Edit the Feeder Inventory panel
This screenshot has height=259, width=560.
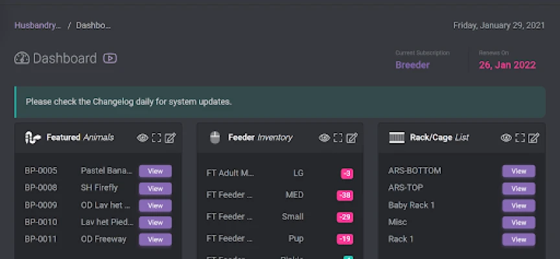(x=352, y=137)
